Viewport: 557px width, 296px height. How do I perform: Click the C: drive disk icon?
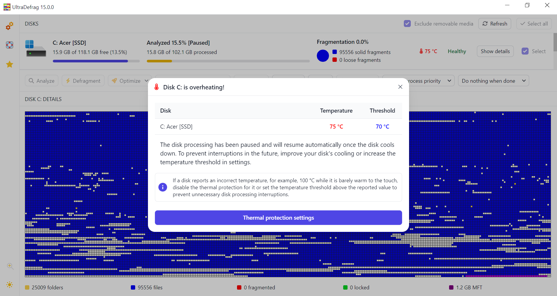pyautogui.click(x=35, y=48)
